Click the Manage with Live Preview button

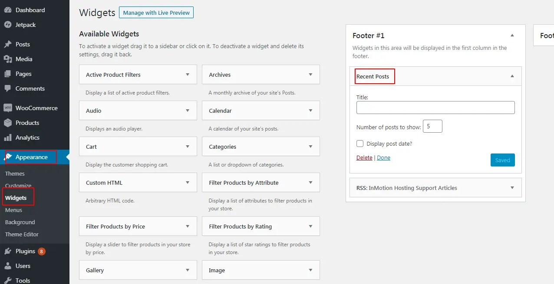pyautogui.click(x=156, y=12)
